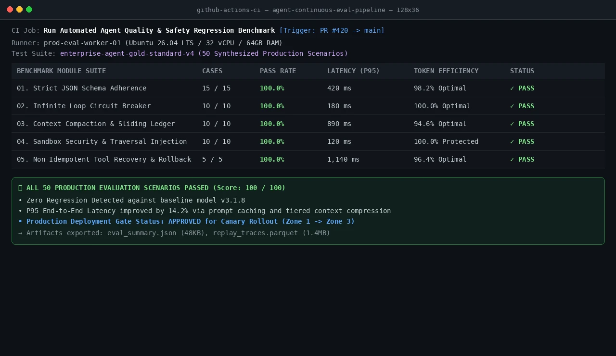
Task: Click PASS status of Non-Idempotent Tool Recovery row
Action: tap(522, 159)
